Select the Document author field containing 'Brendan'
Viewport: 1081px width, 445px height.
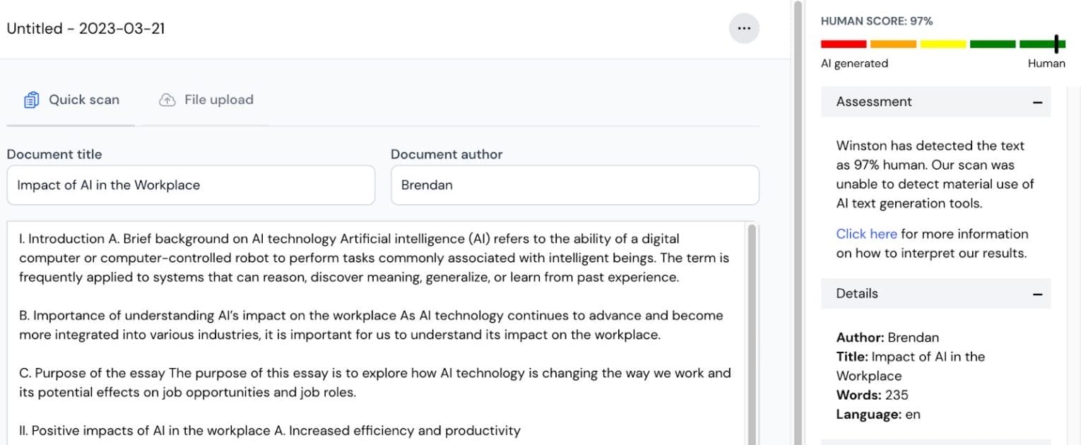(574, 185)
